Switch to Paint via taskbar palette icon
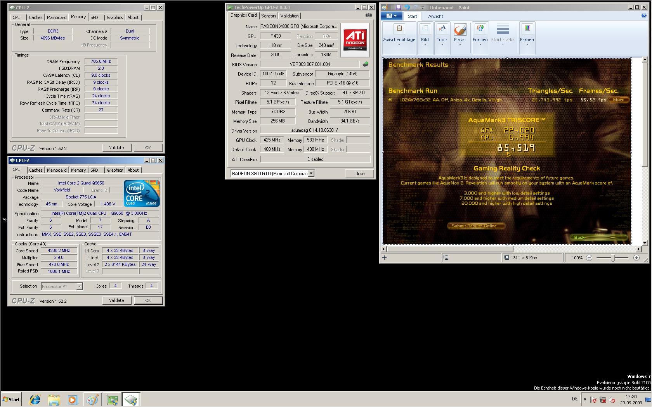 click(92, 400)
